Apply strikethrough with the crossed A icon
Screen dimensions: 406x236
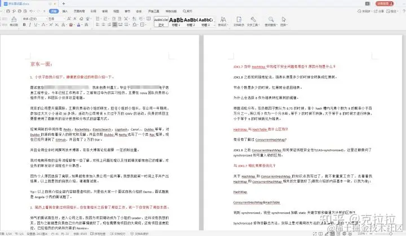point(43,25)
